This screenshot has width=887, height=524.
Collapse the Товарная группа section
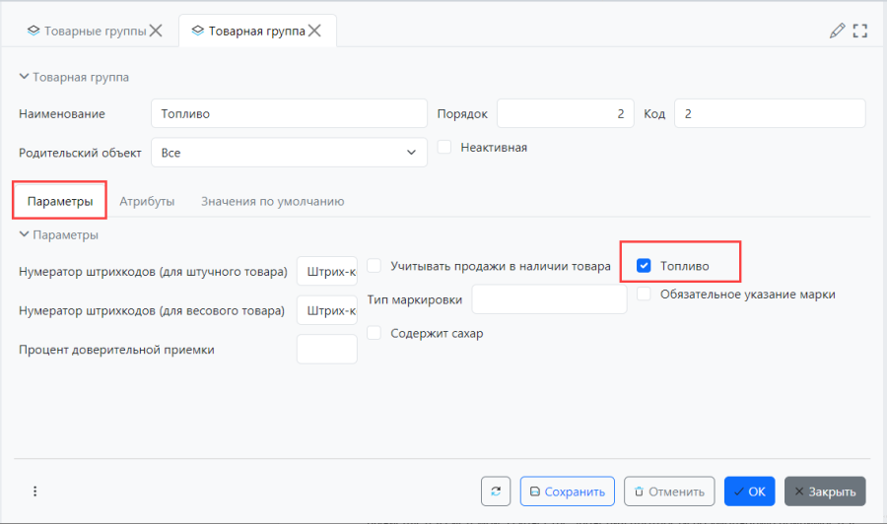click(25, 77)
